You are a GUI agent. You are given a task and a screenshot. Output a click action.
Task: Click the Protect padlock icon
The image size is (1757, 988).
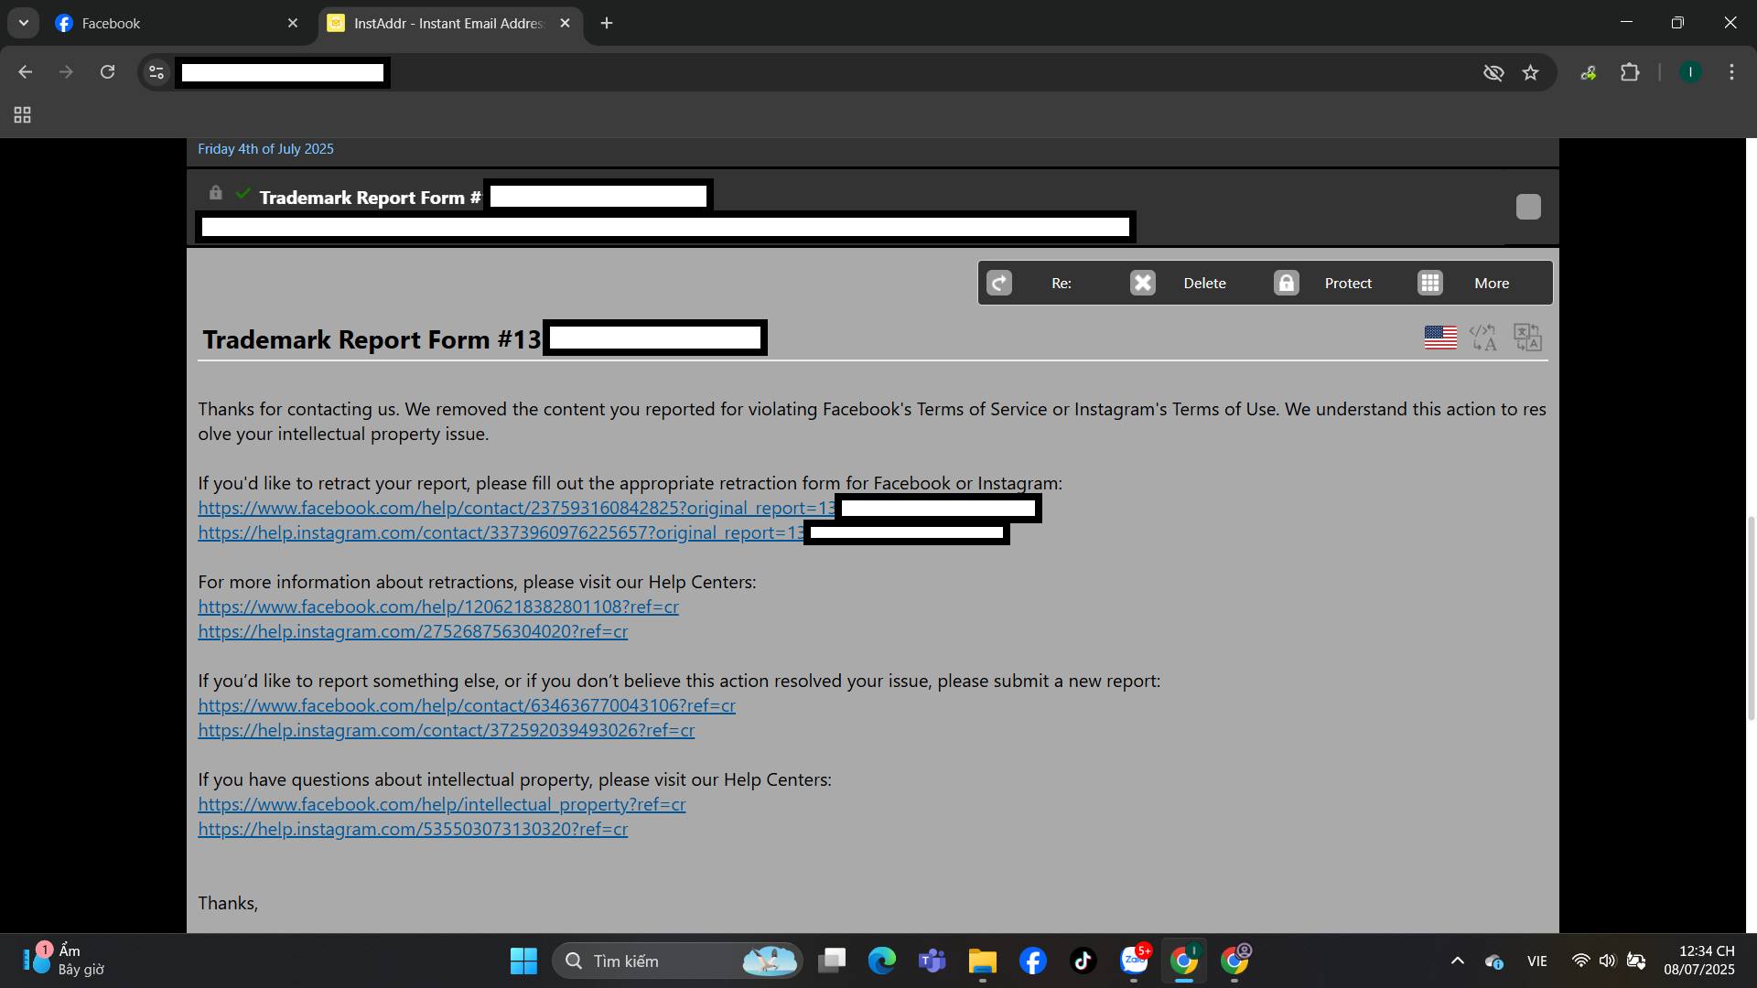pyautogui.click(x=1286, y=283)
